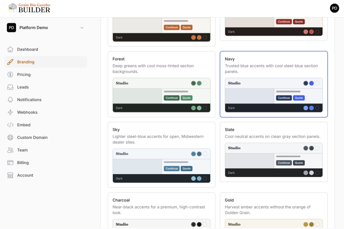Click the Embed code brackets icon

(x=10, y=125)
